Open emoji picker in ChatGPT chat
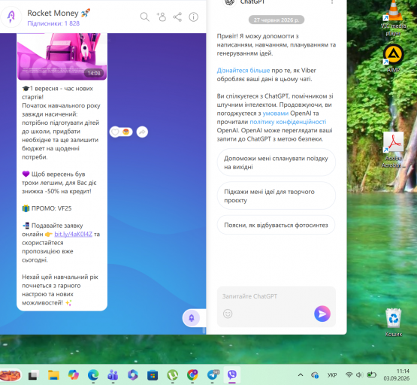 (x=228, y=314)
